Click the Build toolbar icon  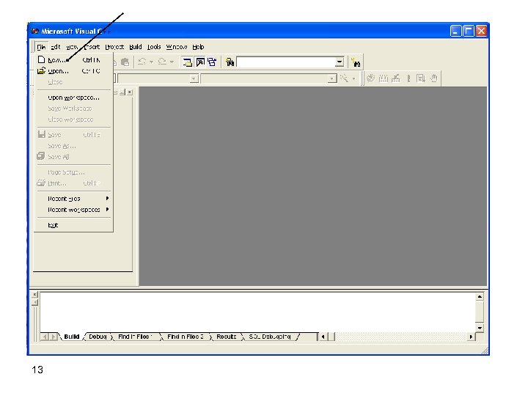pos(384,78)
